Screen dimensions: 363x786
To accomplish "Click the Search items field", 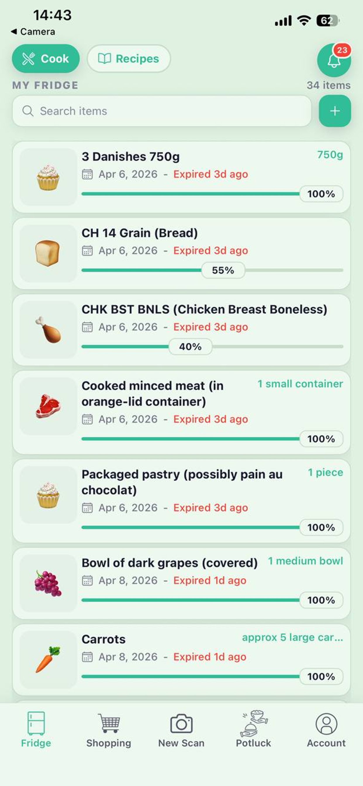I will point(162,111).
